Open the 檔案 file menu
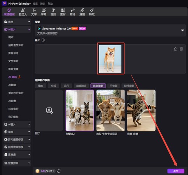 [35, 3]
